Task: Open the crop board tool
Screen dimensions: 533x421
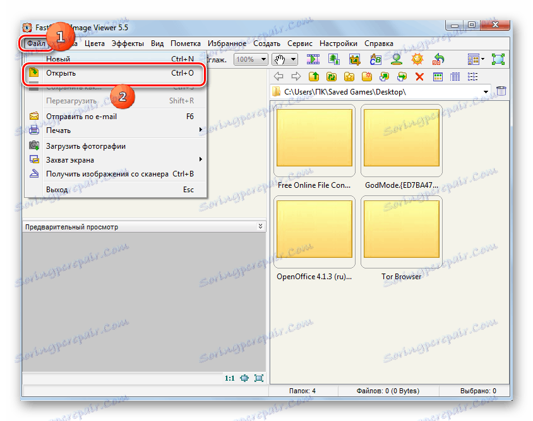Action: click(354, 59)
